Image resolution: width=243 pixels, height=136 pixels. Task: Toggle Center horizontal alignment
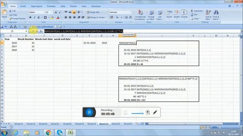click(x=70, y=17)
